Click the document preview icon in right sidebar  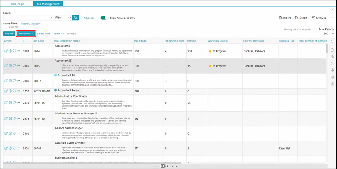[x=332, y=50]
